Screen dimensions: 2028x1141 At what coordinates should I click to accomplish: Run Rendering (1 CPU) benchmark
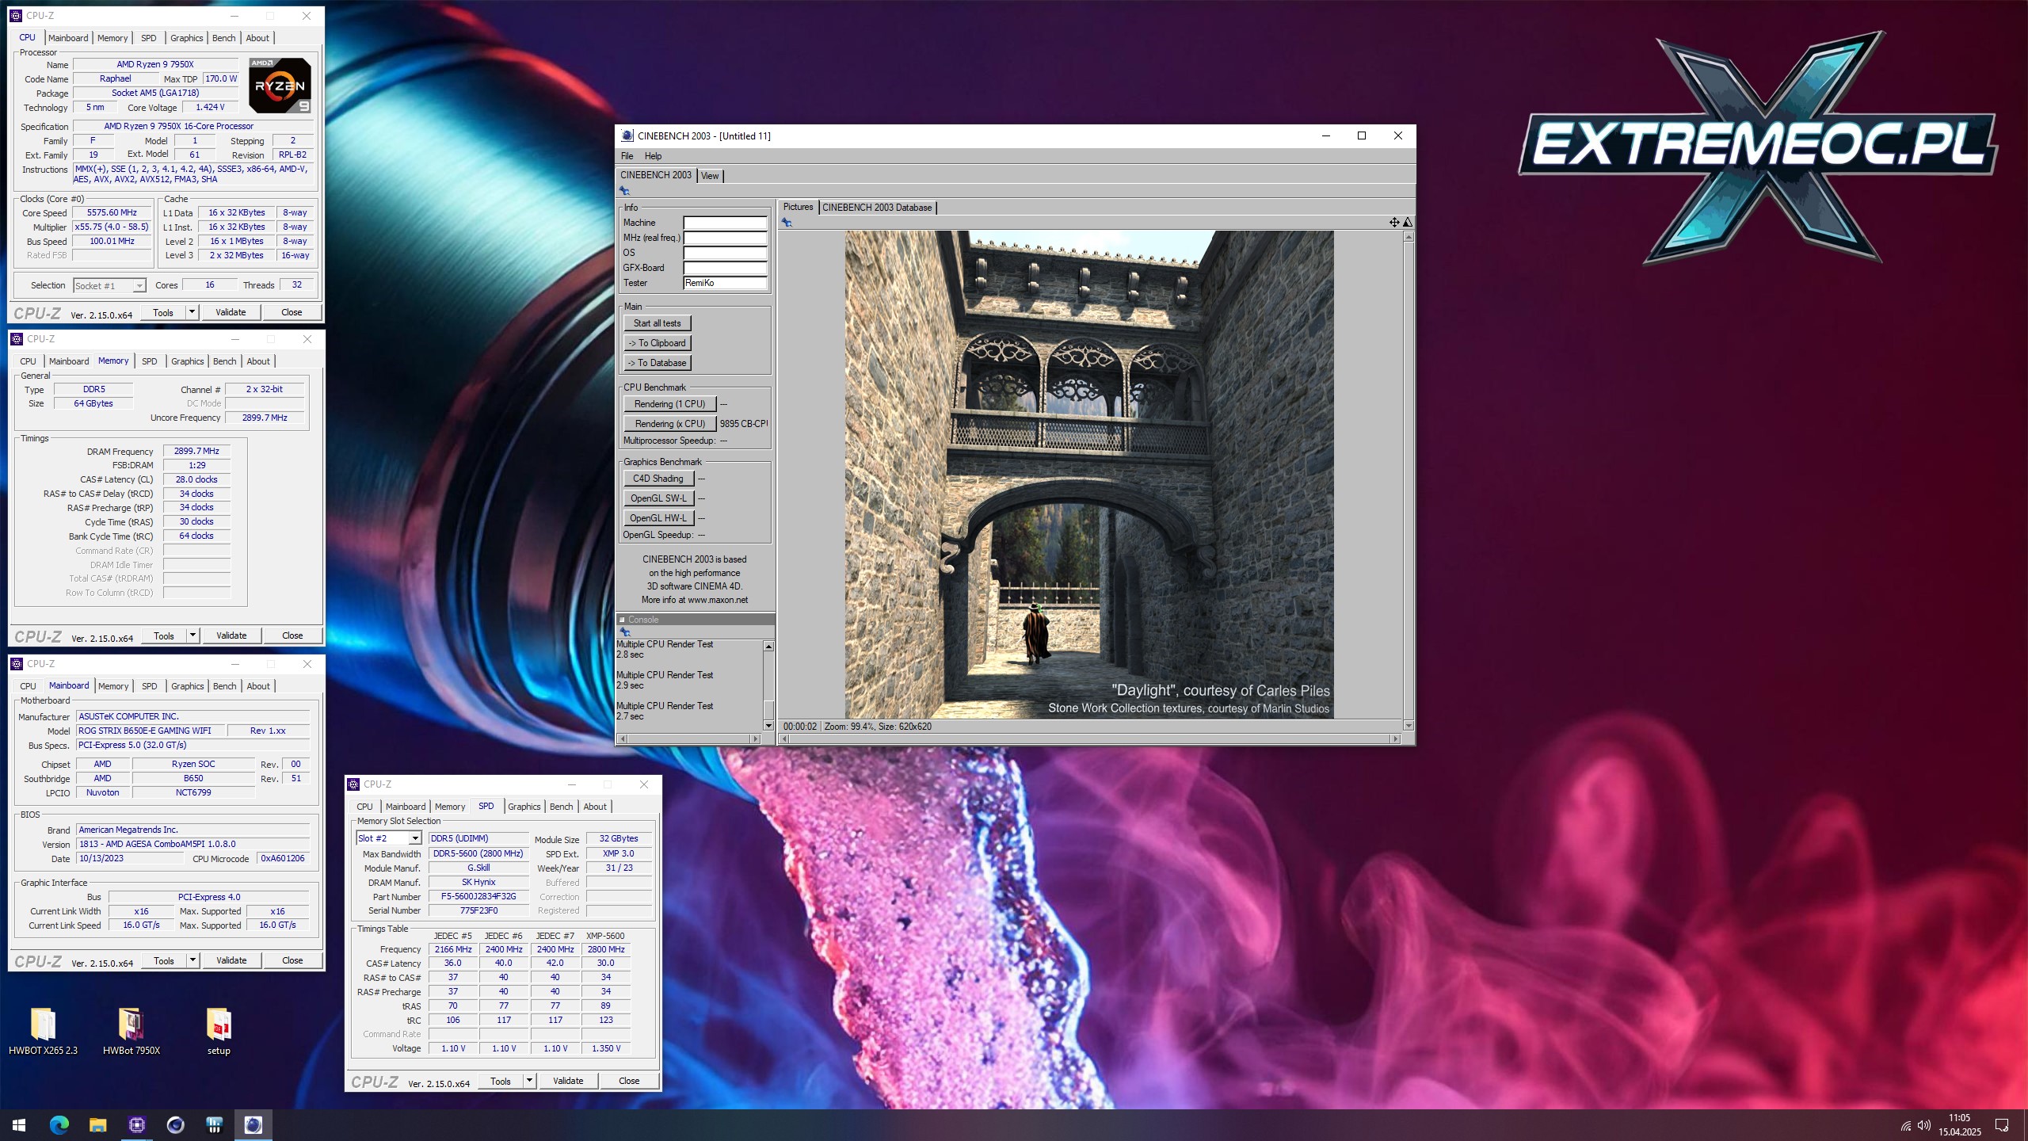[670, 404]
